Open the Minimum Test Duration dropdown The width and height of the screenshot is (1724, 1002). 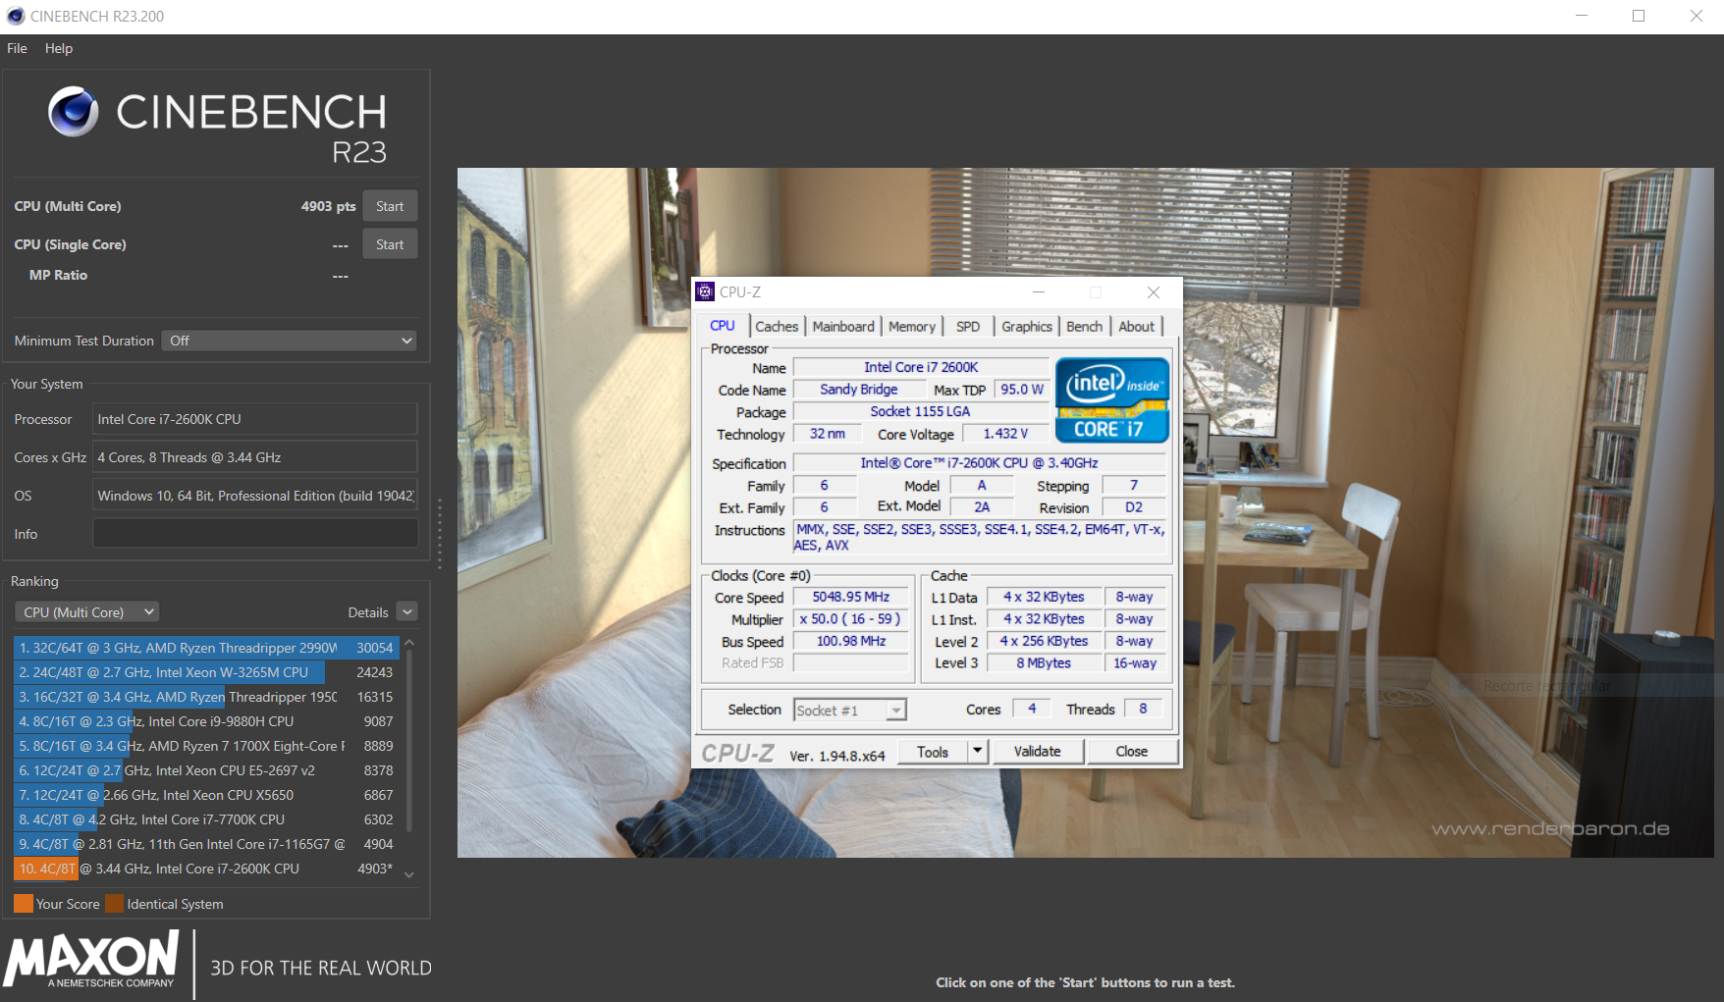pyautogui.click(x=289, y=341)
